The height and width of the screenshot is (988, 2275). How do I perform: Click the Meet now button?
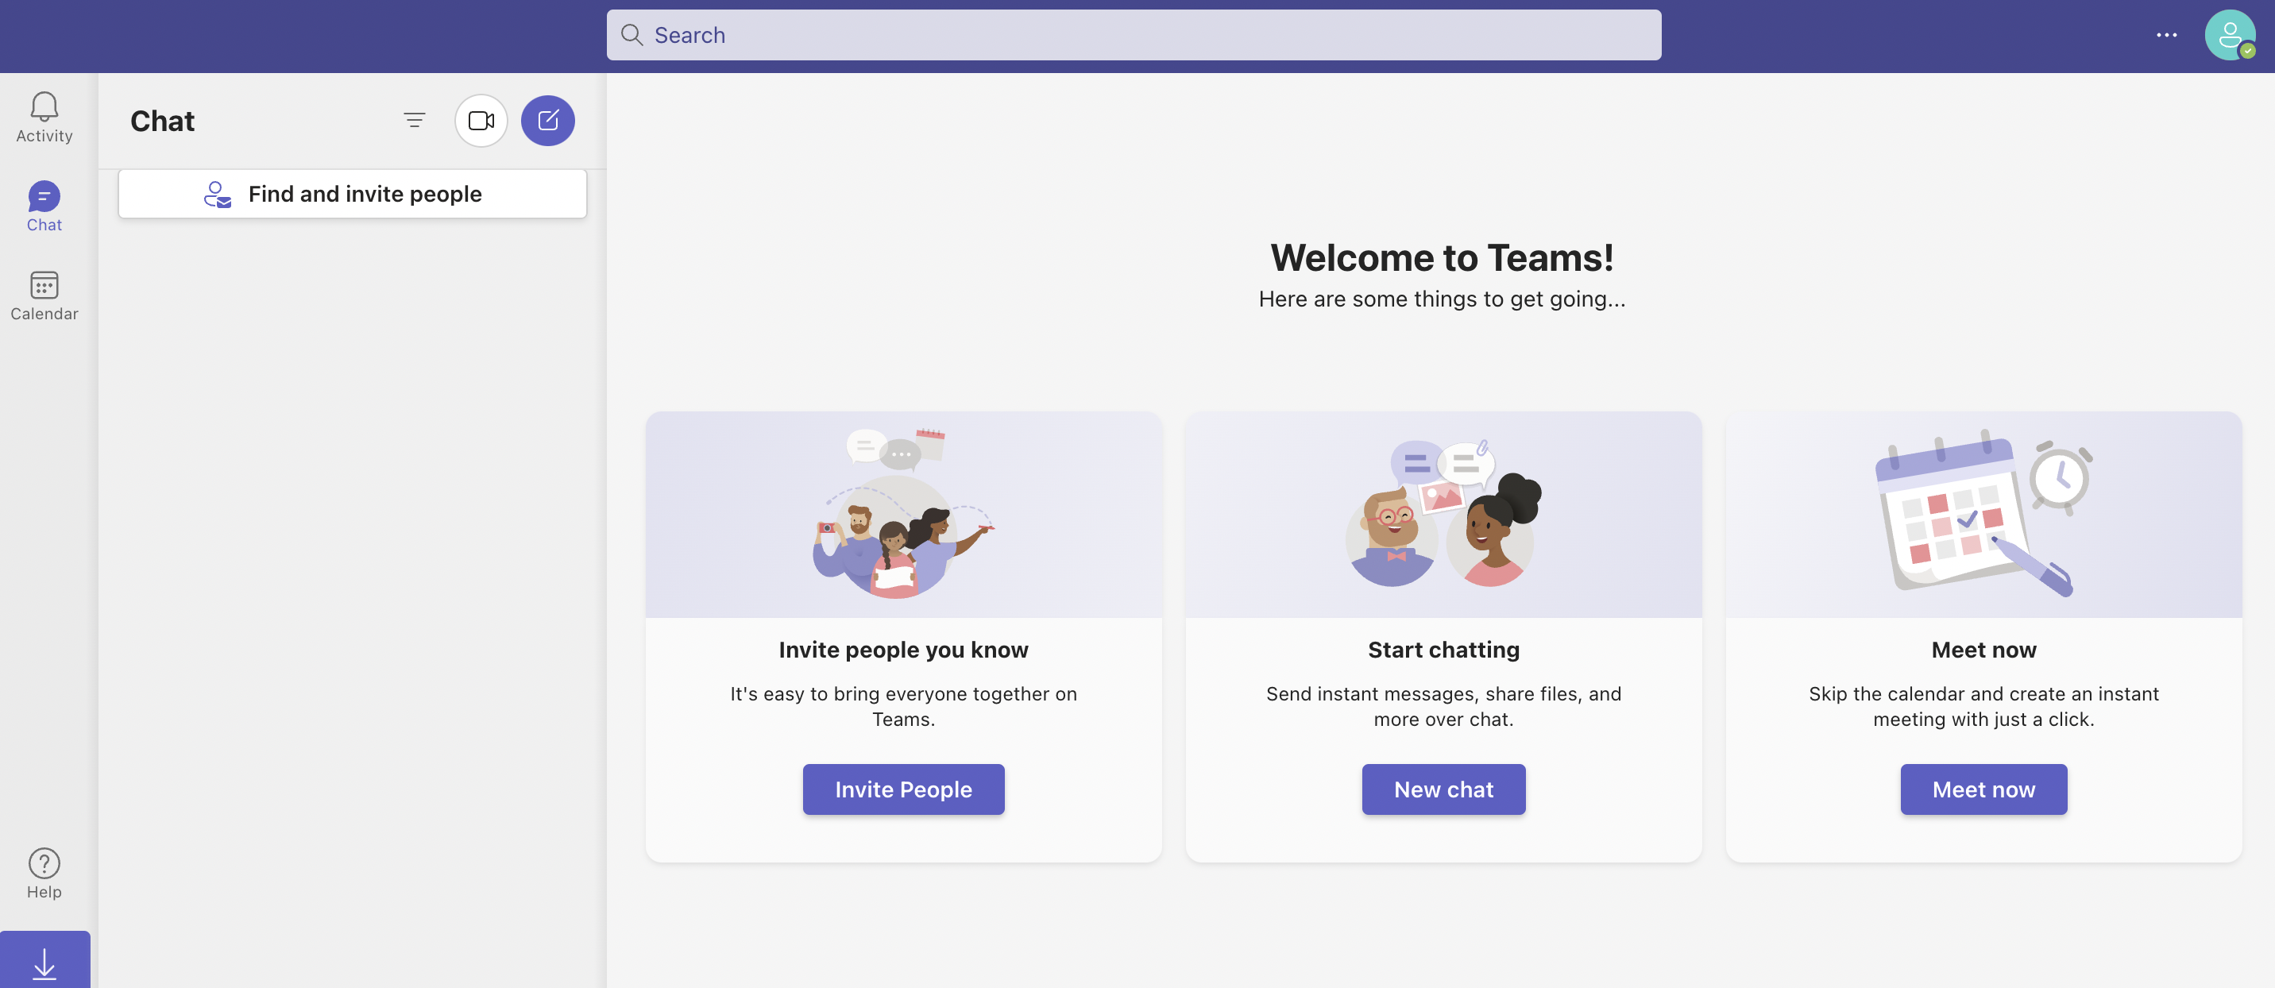[1983, 789]
